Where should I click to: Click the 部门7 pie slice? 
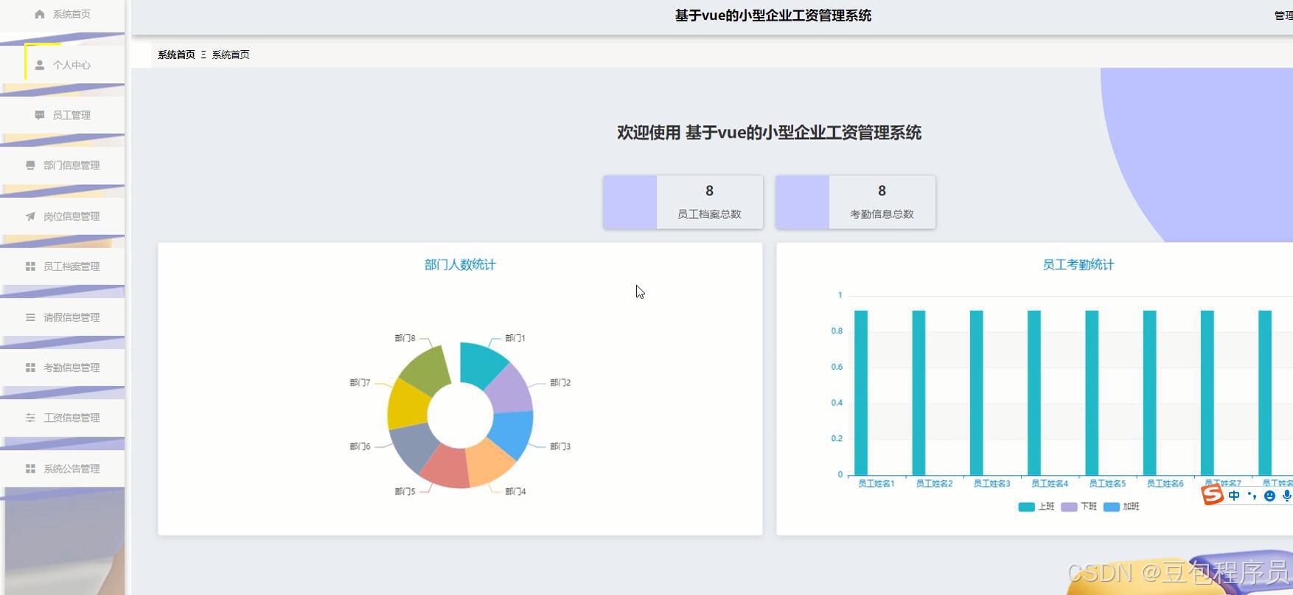tap(408, 404)
